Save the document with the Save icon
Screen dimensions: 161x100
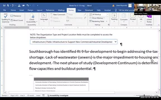(4, 5)
